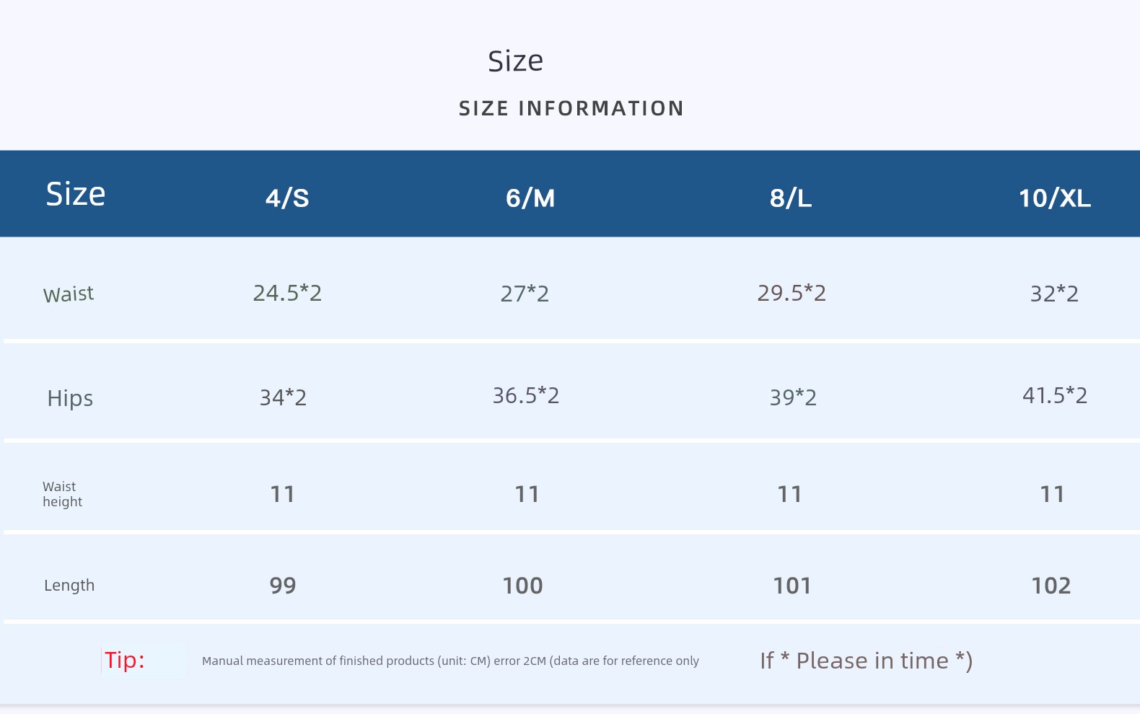The image size is (1140, 714).
Task: Select the 102 length value
Action: pyautogui.click(x=1051, y=586)
